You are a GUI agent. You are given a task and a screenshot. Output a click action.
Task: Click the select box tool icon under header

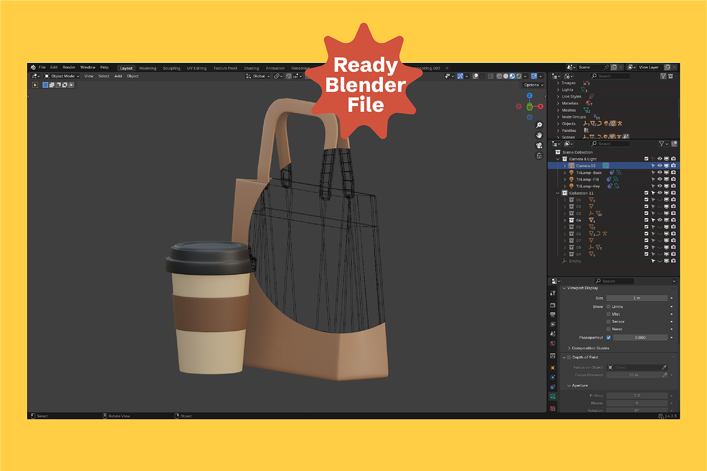35,85
